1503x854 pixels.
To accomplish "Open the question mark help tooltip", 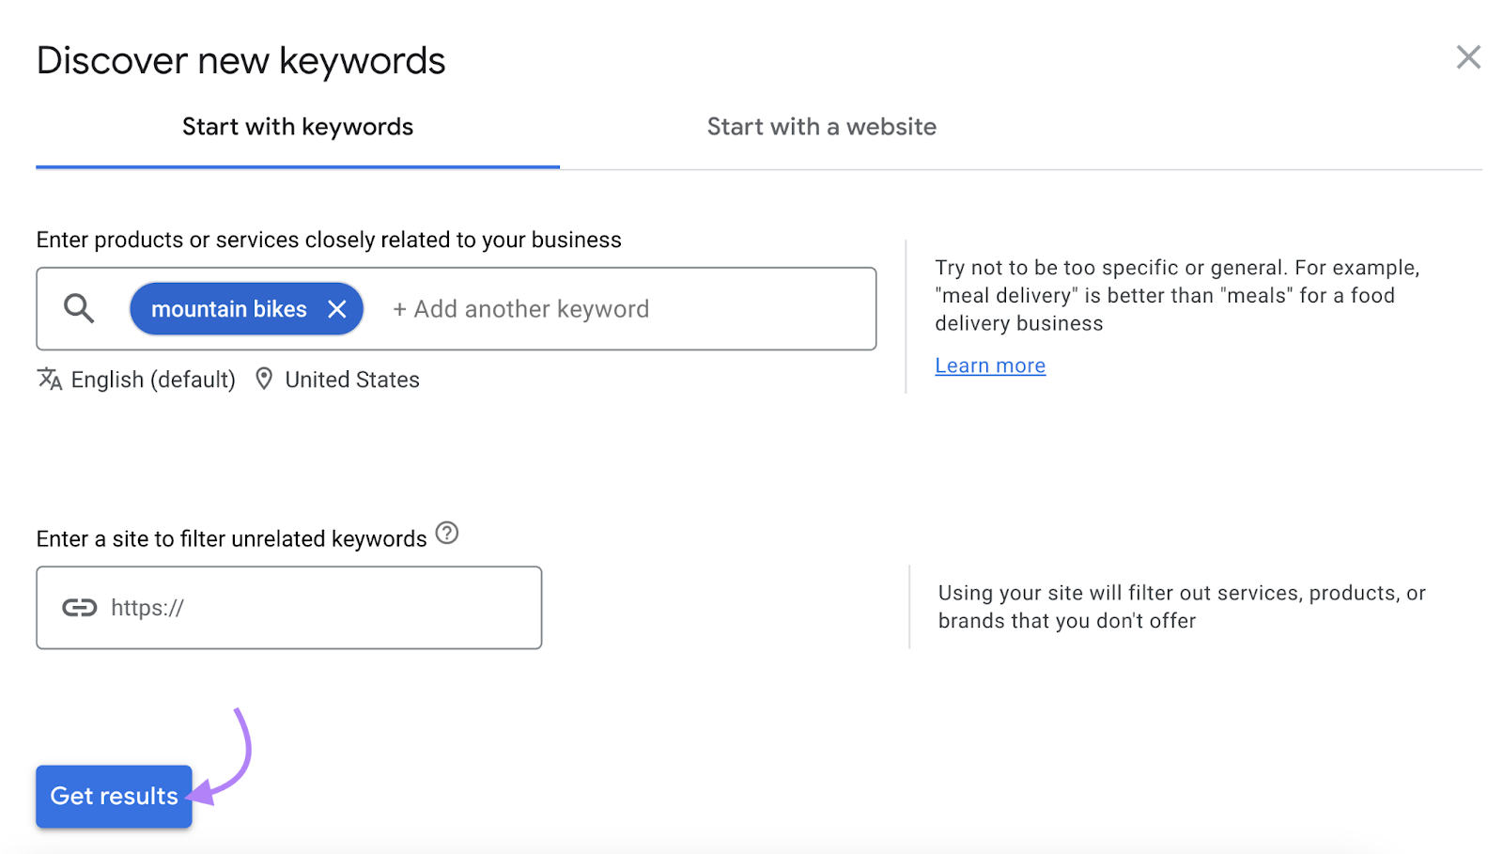I will pyautogui.click(x=448, y=534).
